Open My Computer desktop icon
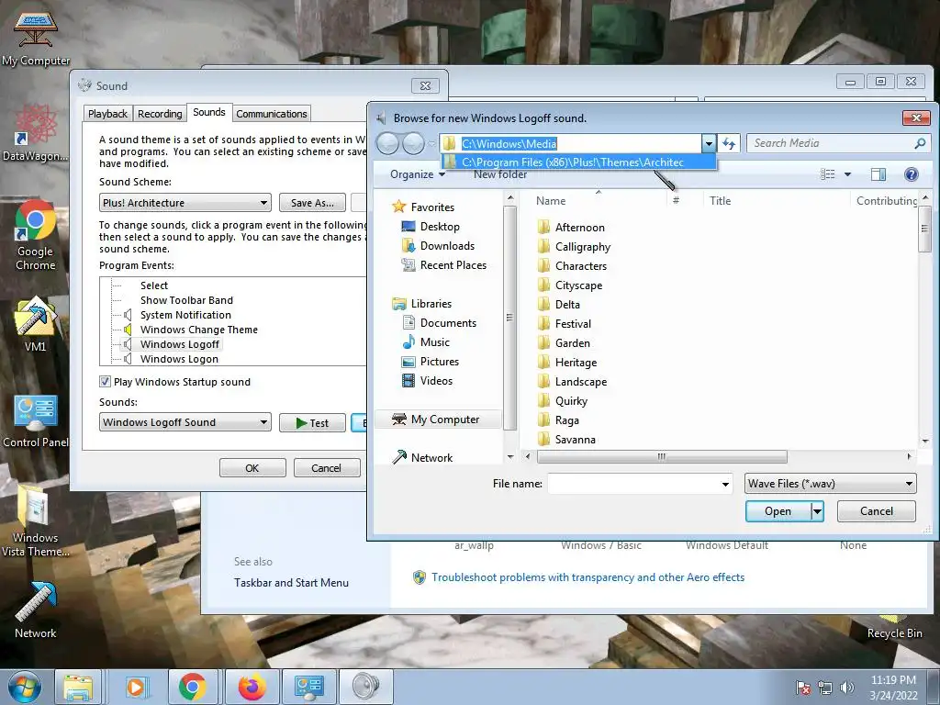Screen dimensions: 940x705 tap(36, 38)
